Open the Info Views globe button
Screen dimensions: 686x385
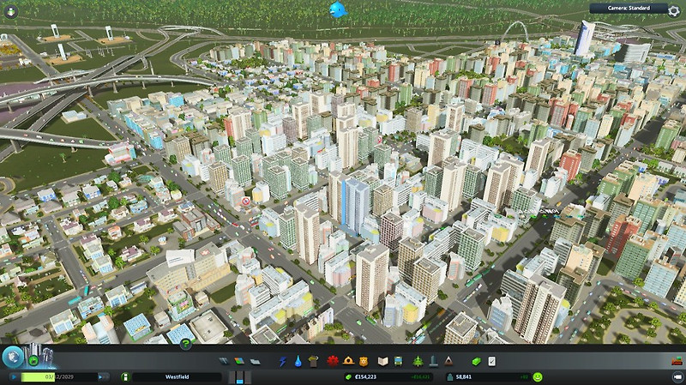(13, 357)
